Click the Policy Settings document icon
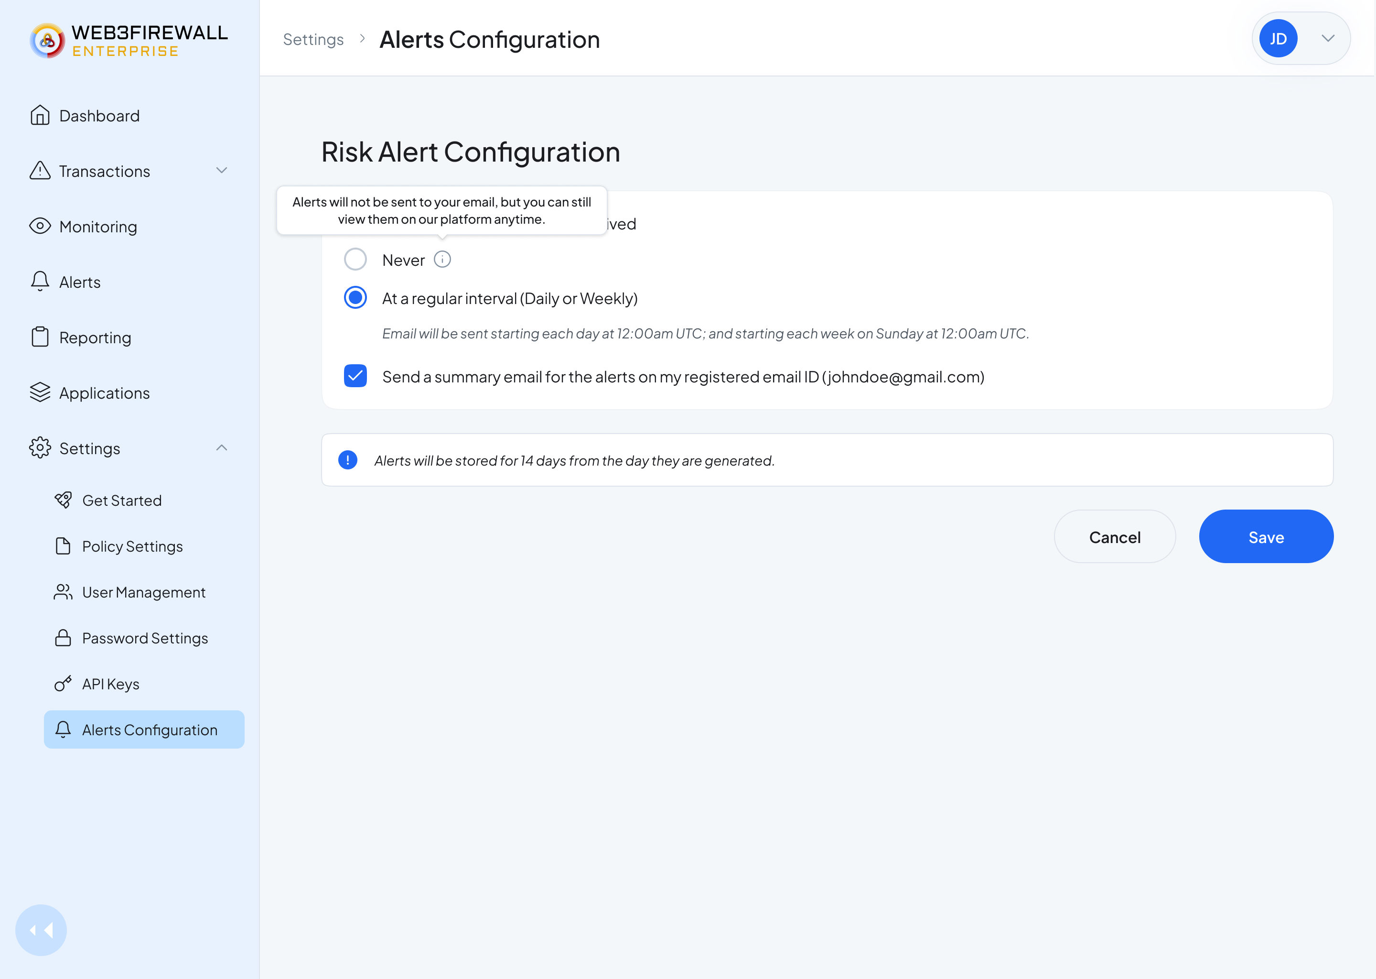Viewport: 1376px width, 979px height. pos(63,545)
